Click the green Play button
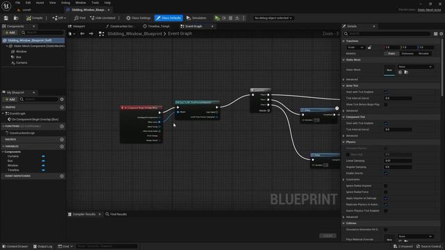Image resolution: width=445 pixels, height=250 pixels. point(217,18)
